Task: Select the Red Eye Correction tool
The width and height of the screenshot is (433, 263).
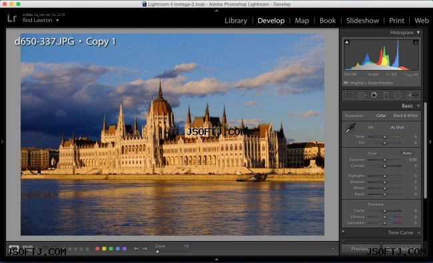Action: [x=374, y=95]
